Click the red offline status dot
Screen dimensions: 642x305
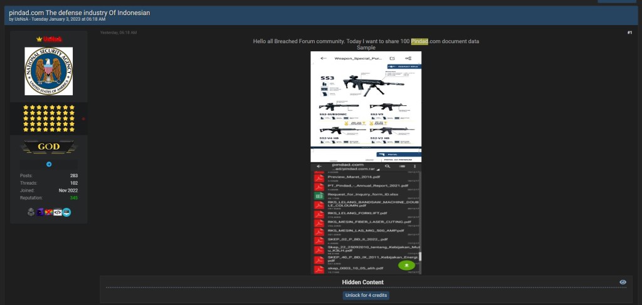[x=83, y=119]
